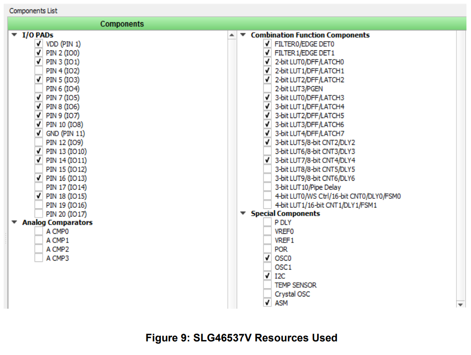Uncheck FILTER1/EDGE DET1 checkbox
Viewport: 471px width, 355px height.
point(267,53)
